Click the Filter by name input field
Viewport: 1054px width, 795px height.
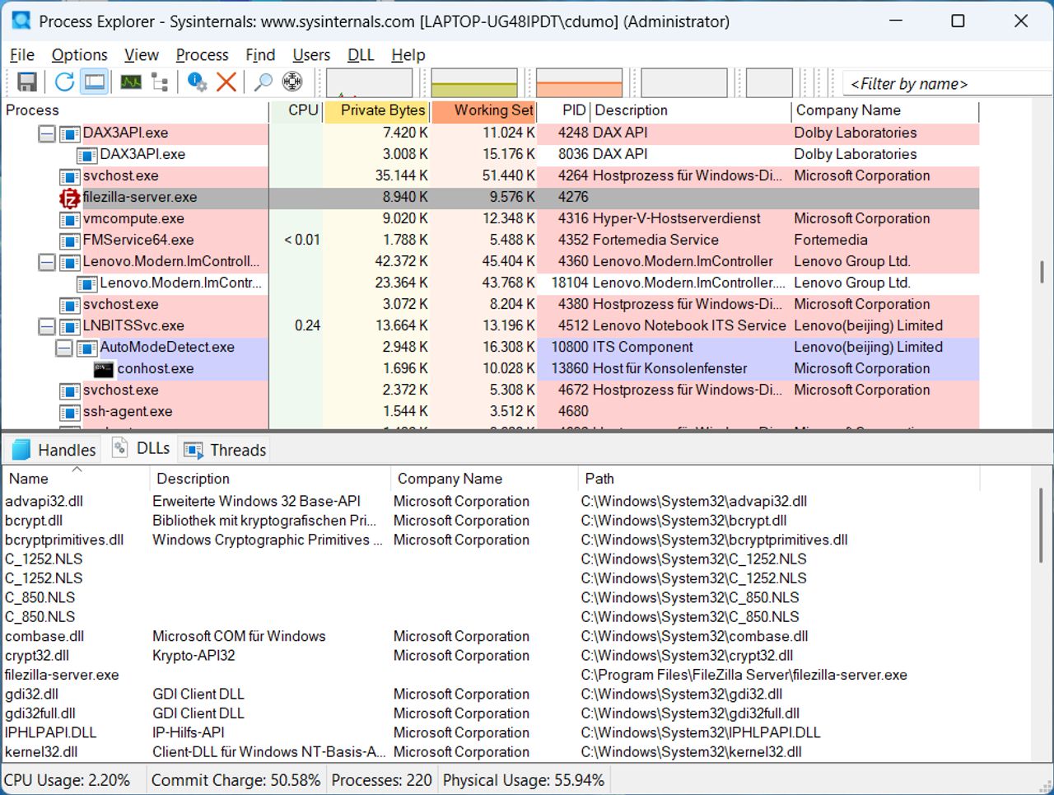coord(944,83)
